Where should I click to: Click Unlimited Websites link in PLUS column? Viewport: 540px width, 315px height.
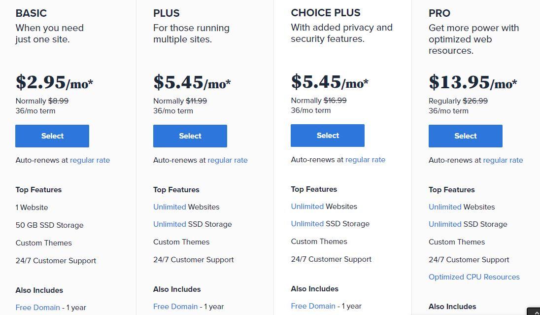pyautogui.click(x=169, y=207)
